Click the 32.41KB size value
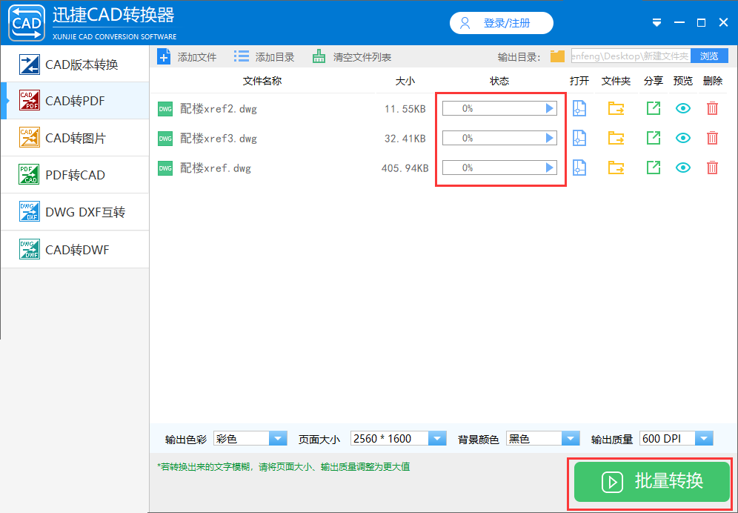The width and height of the screenshot is (738, 513). pyautogui.click(x=405, y=139)
